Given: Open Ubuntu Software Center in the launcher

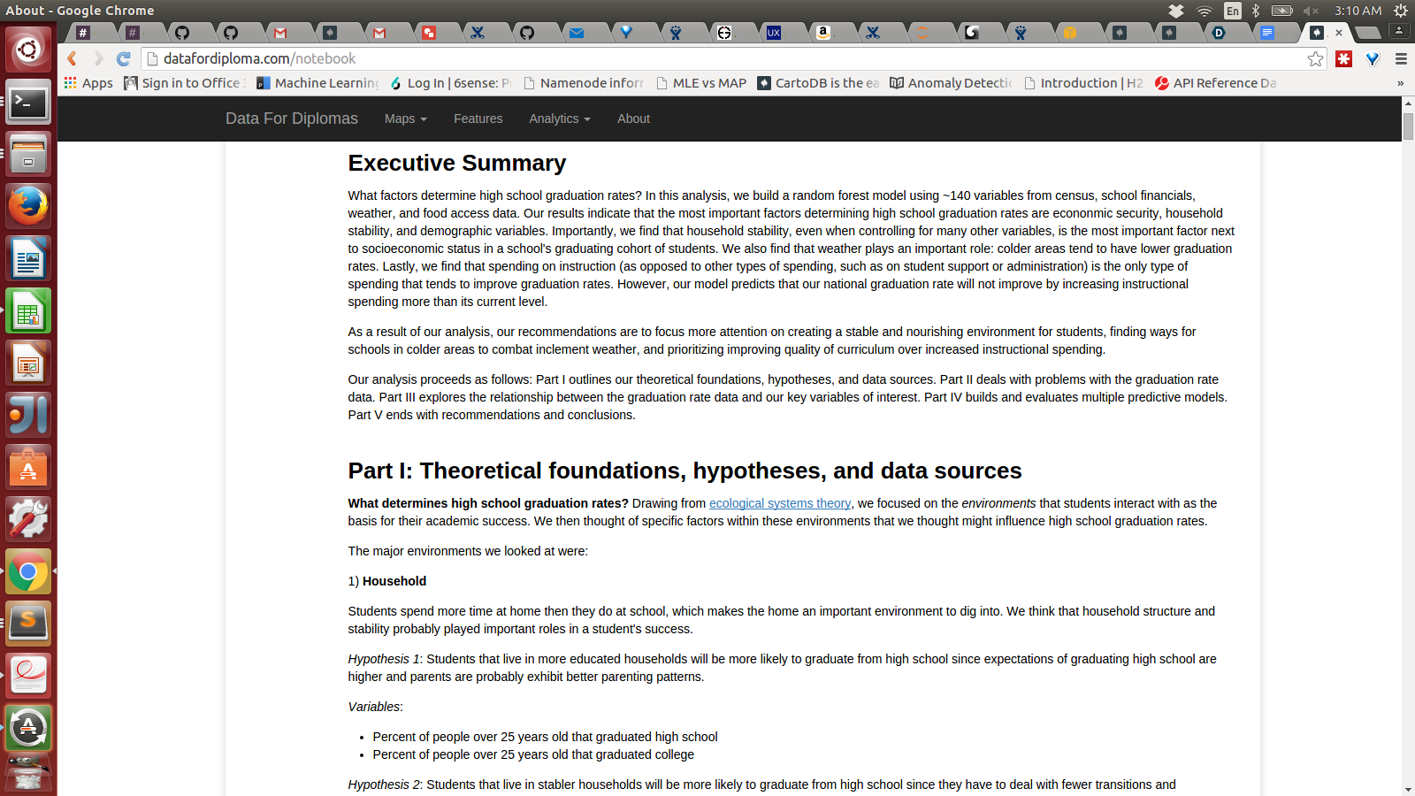Looking at the screenshot, I should 28,467.
